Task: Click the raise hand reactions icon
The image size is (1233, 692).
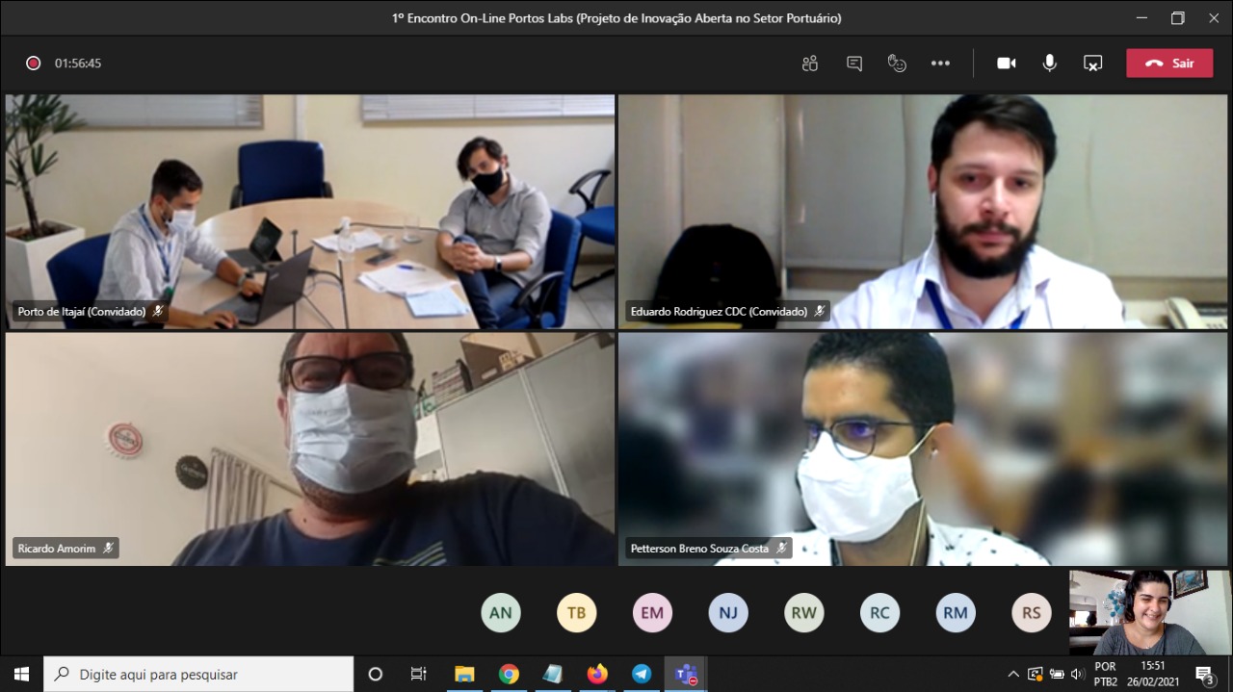Action: click(x=897, y=64)
